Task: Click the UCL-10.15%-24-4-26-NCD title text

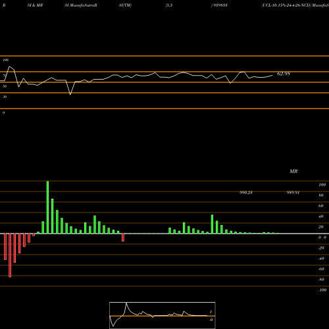Action: pyautogui.click(x=286, y=5)
